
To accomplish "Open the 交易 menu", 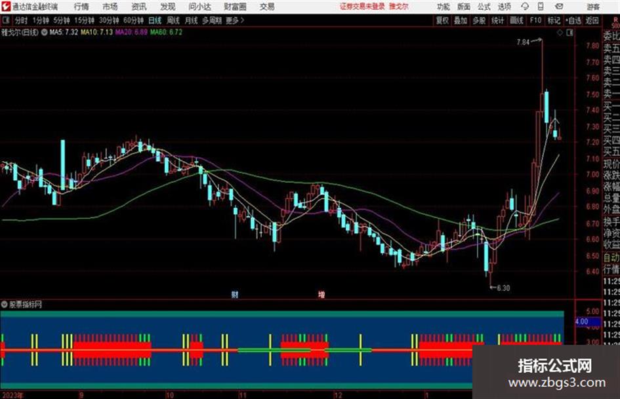I will click(267, 7).
